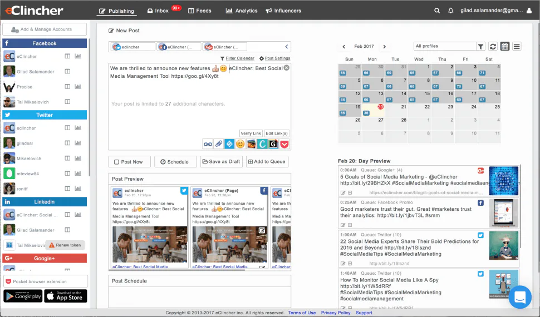
Task: Open the black G icon in composer
Action: click(273, 144)
